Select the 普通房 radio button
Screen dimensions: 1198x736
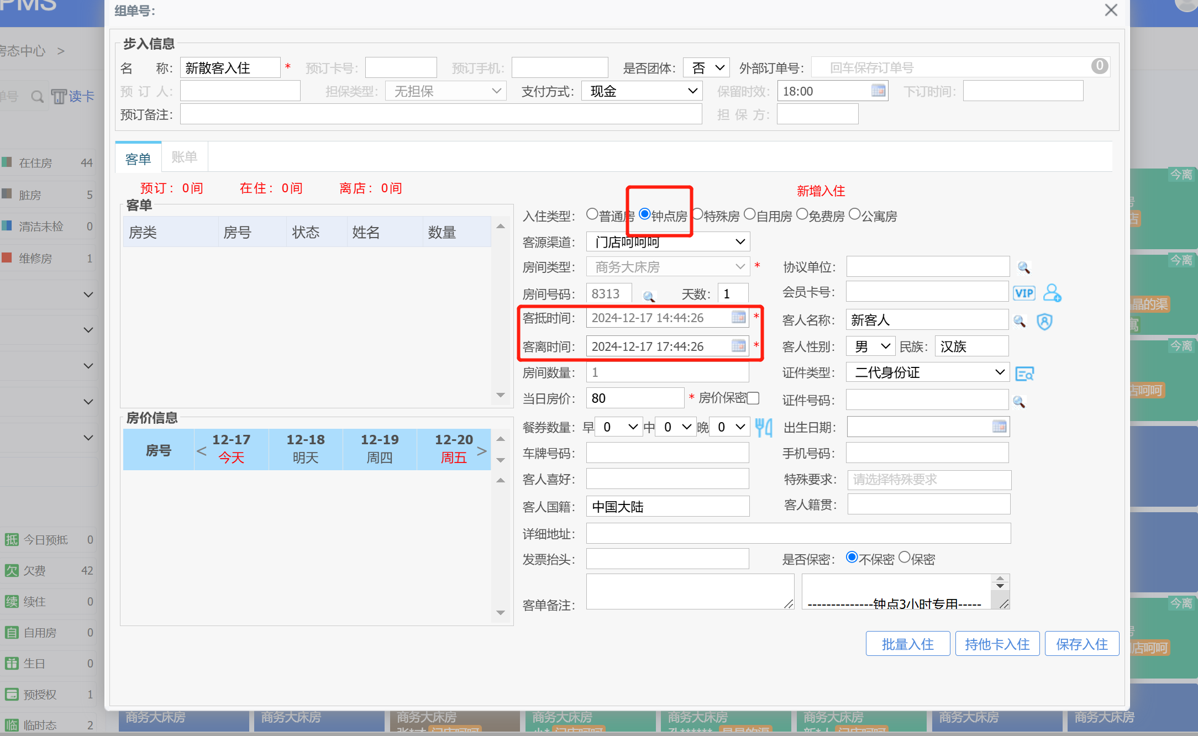pos(592,214)
